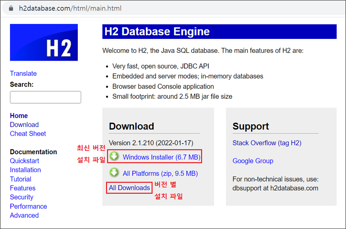The image size is (346, 229).
Task: Open the H2 logo image
Action: 44,42
